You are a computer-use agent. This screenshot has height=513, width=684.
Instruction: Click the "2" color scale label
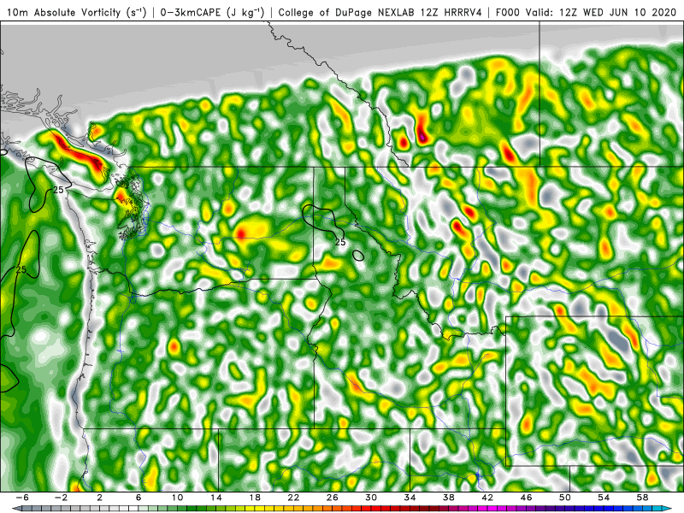(x=99, y=498)
